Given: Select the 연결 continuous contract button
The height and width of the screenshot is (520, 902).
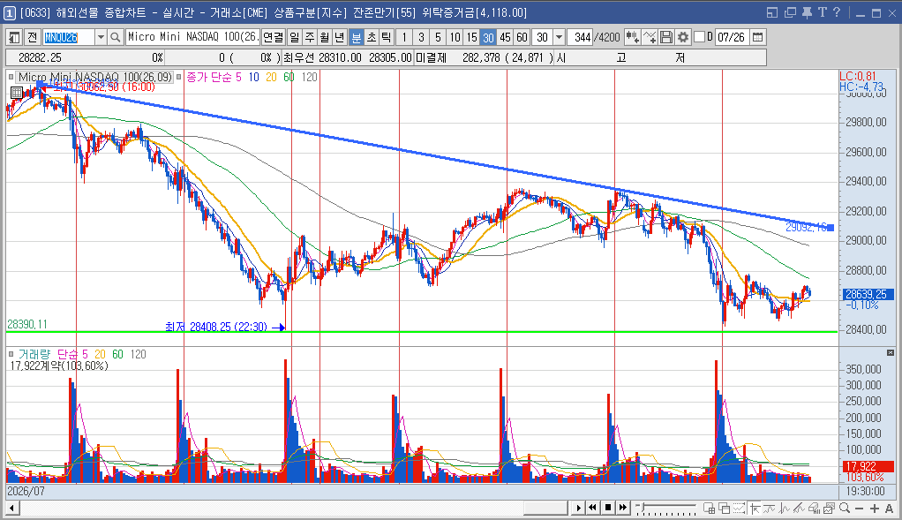Looking at the screenshot, I should coord(274,37).
